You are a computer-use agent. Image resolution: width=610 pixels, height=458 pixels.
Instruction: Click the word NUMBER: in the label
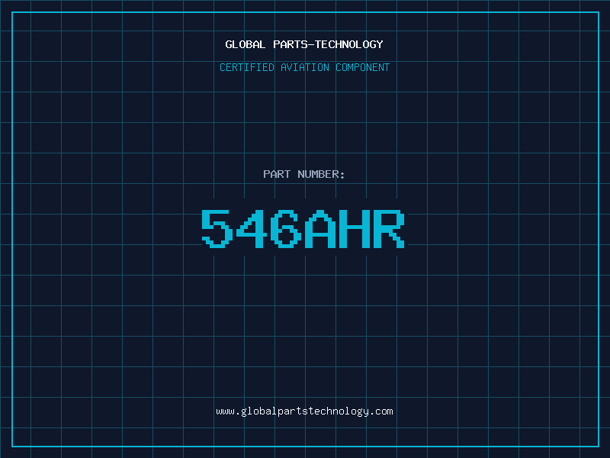(x=321, y=174)
